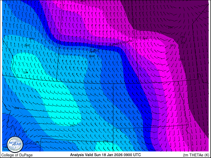The width and height of the screenshot is (211, 158).
Task: Click the 294 contour label
Action: pyautogui.click(x=26, y=73)
